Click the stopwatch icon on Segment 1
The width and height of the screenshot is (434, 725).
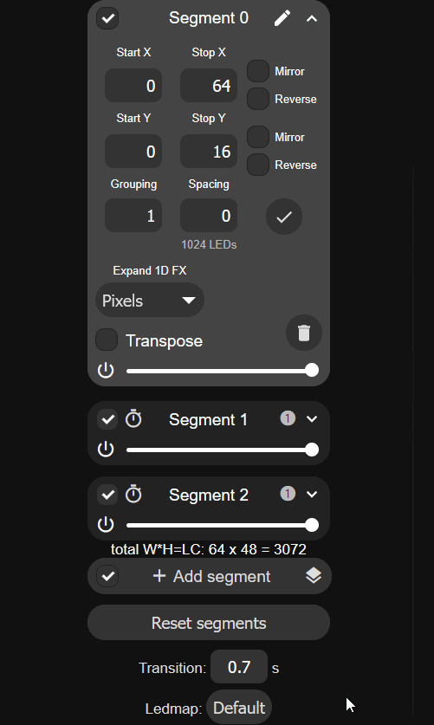[x=133, y=418]
